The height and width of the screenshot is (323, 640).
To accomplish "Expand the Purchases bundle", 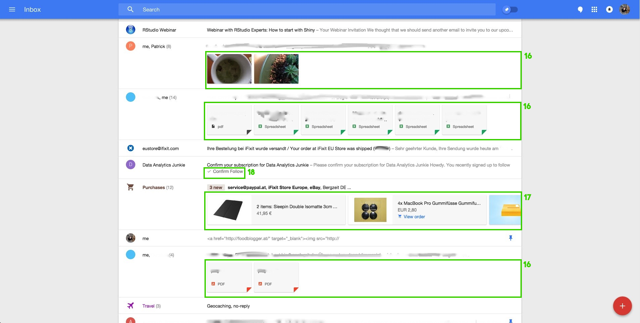I will pos(153,187).
